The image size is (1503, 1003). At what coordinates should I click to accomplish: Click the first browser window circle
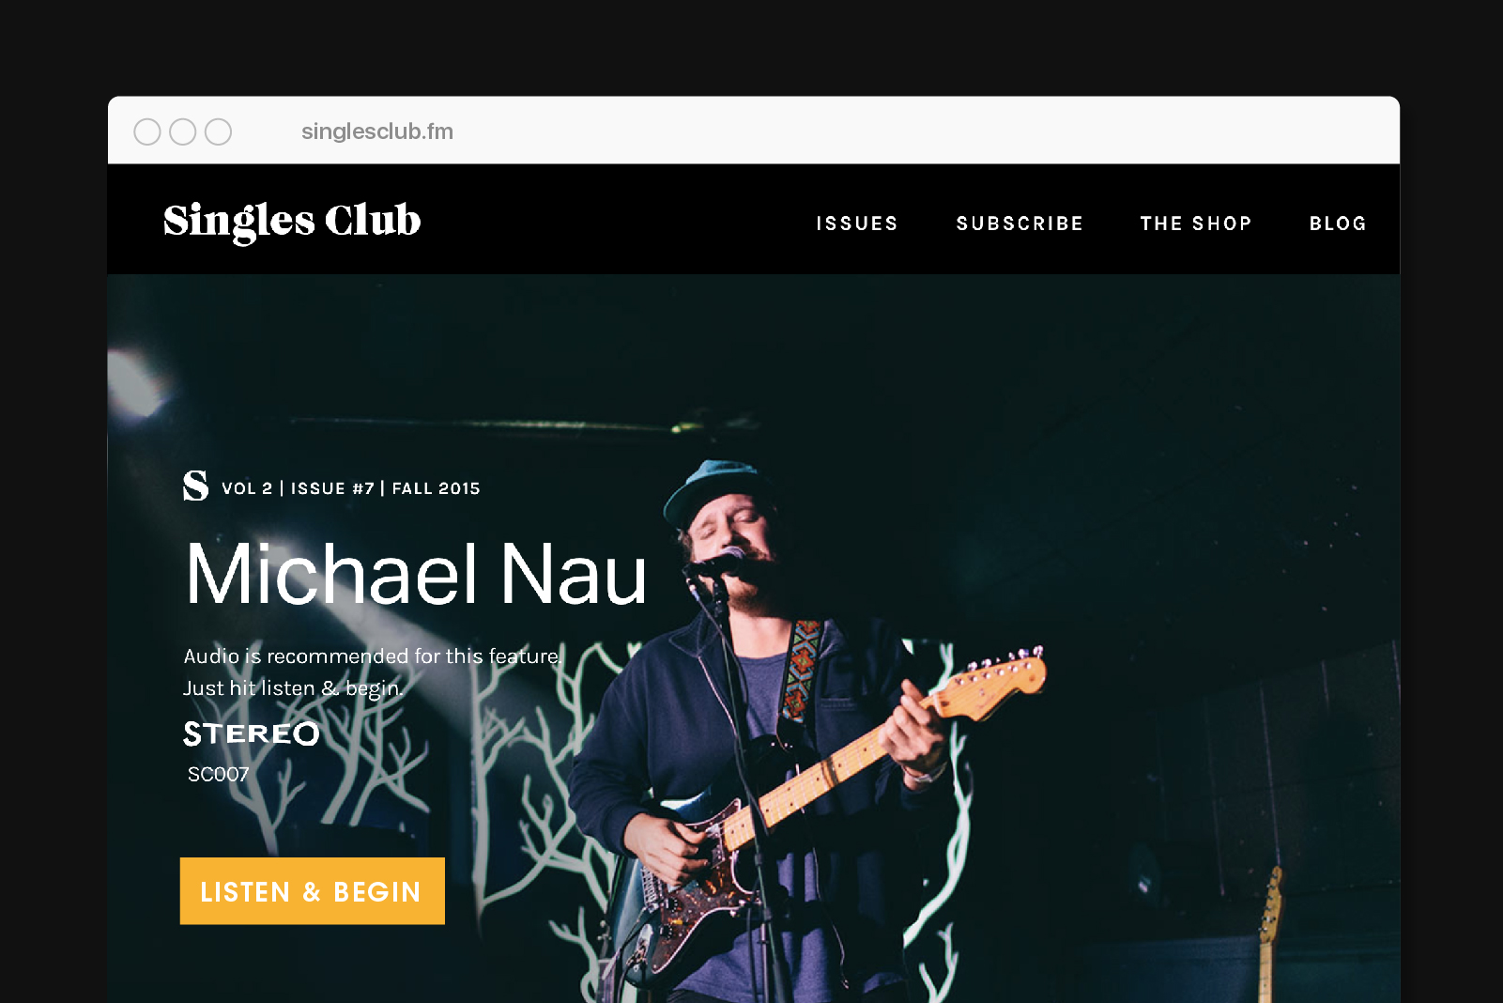[x=147, y=131]
